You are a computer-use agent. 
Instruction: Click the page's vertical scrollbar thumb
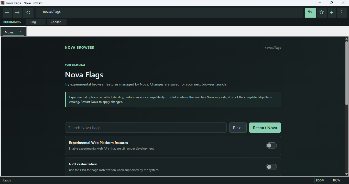[347, 73]
